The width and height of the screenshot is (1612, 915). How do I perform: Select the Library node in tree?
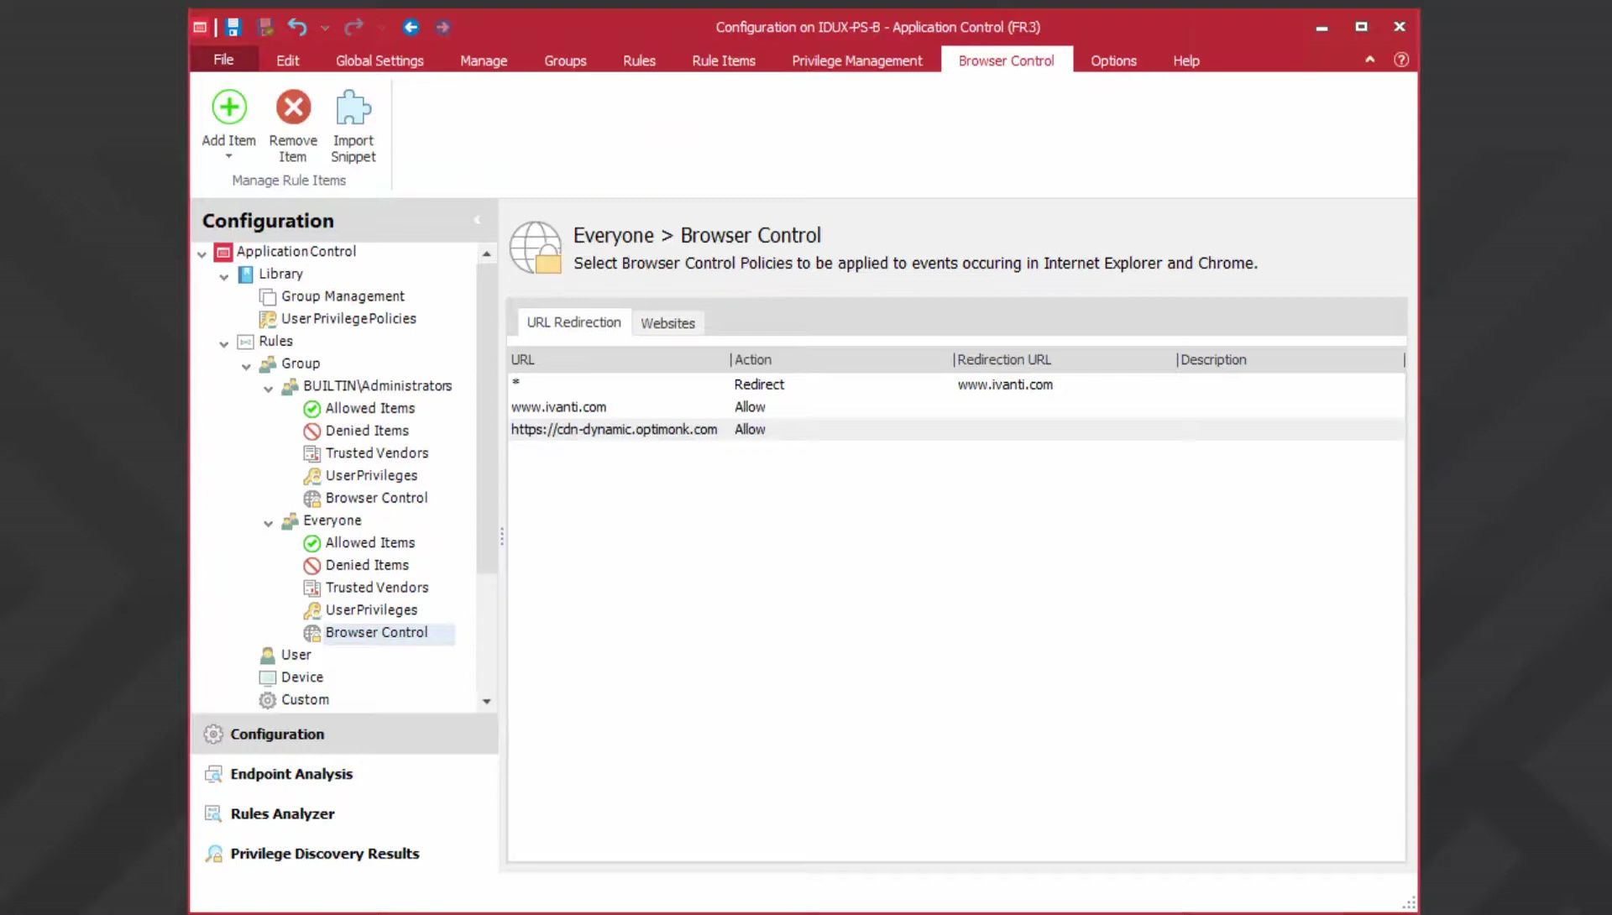[x=280, y=274]
